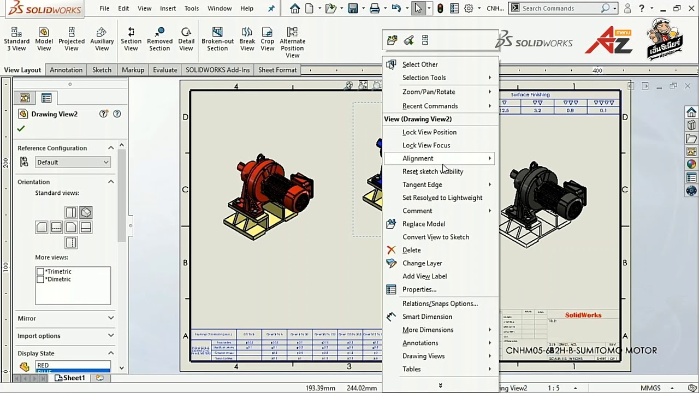Open PropertyManager tab in left panel
Image resolution: width=699 pixels, height=393 pixels.
[x=46, y=98]
